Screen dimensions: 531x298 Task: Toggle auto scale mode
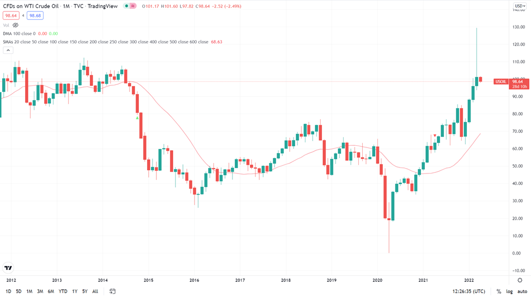pyautogui.click(x=522, y=291)
